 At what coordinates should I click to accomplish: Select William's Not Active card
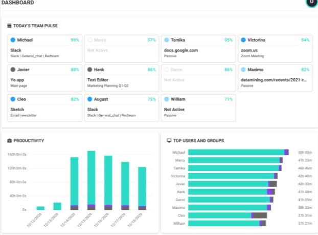pos(198,108)
